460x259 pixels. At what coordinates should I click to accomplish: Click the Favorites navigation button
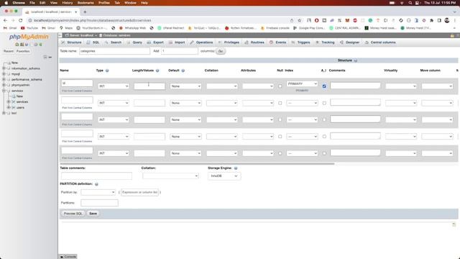click(x=23, y=51)
